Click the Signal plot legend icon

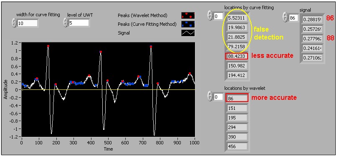[188, 33]
